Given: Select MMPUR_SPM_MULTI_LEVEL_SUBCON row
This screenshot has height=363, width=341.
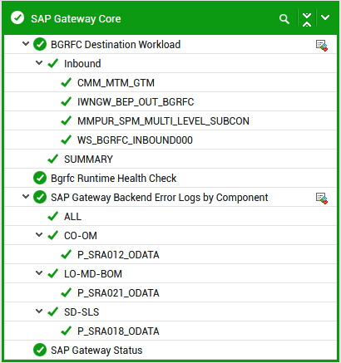Looking at the screenshot, I should tap(170, 120).
